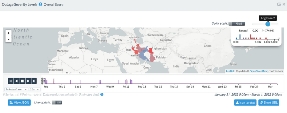Play the animation forward
Viewport: 287px width, 113px height.
[28, 81]
